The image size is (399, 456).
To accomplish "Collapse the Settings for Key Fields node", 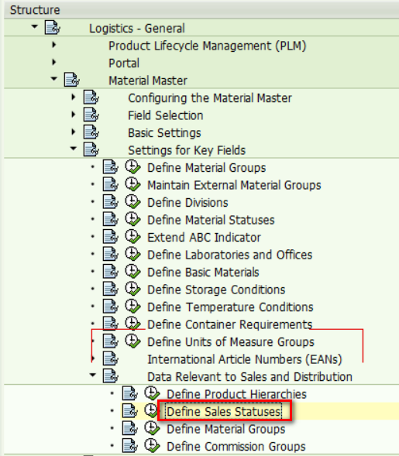I will point(74,149).
